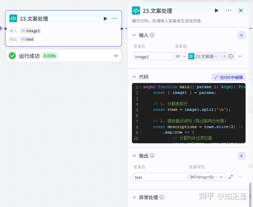253x207 pixels.
Task: Click the code icon in side panel header
Action: point(136,11)
